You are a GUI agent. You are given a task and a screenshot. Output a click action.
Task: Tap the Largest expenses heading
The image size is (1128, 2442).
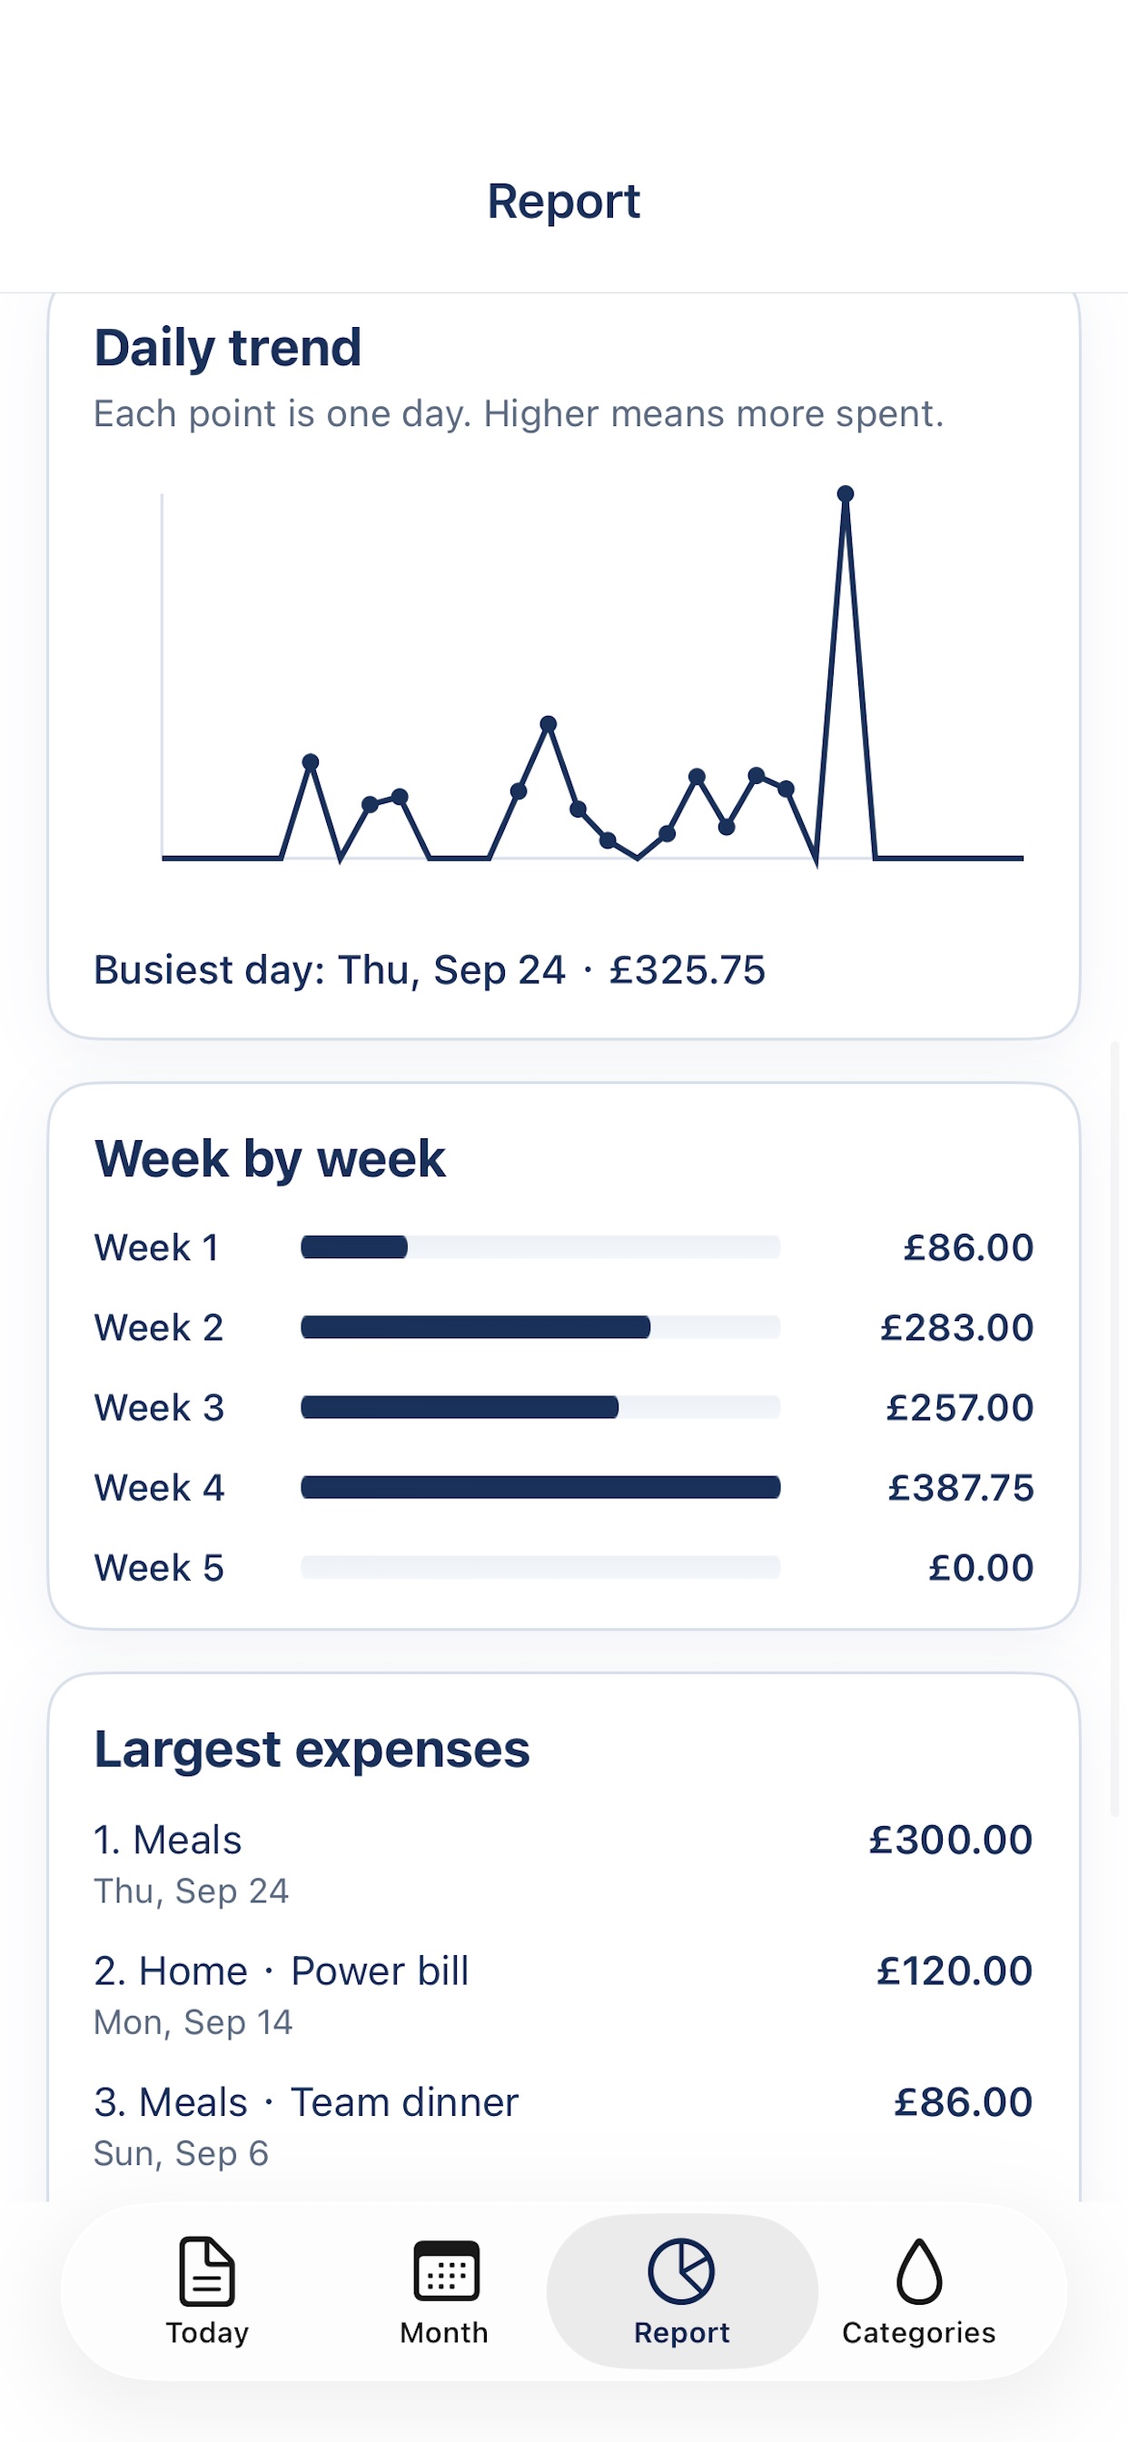312,1749
